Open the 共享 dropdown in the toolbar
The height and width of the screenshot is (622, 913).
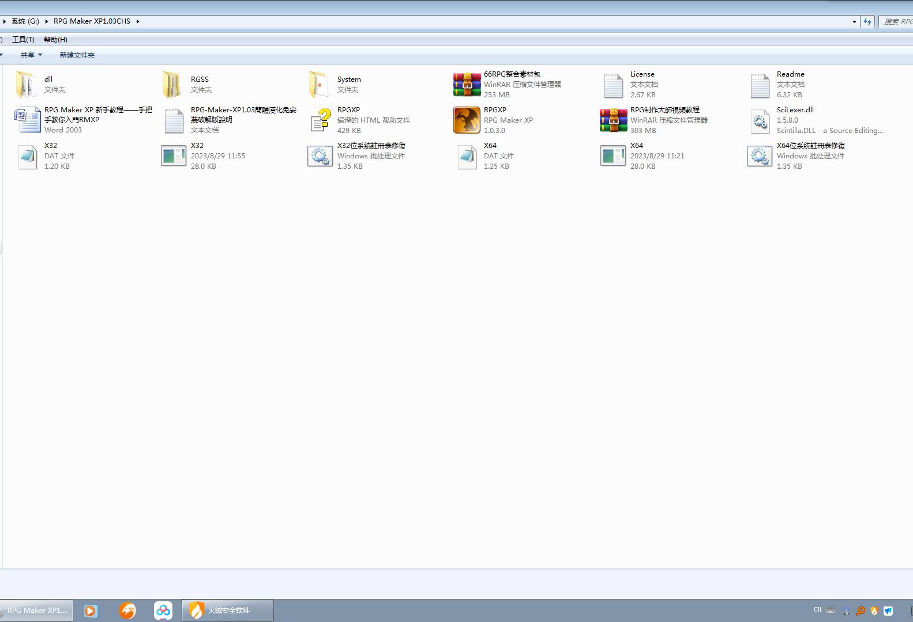click(x=31, y=55)
